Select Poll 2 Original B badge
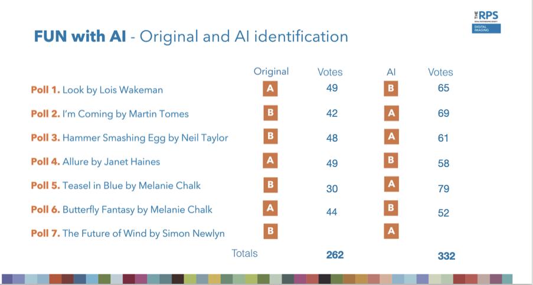 [x=270, y=113]
